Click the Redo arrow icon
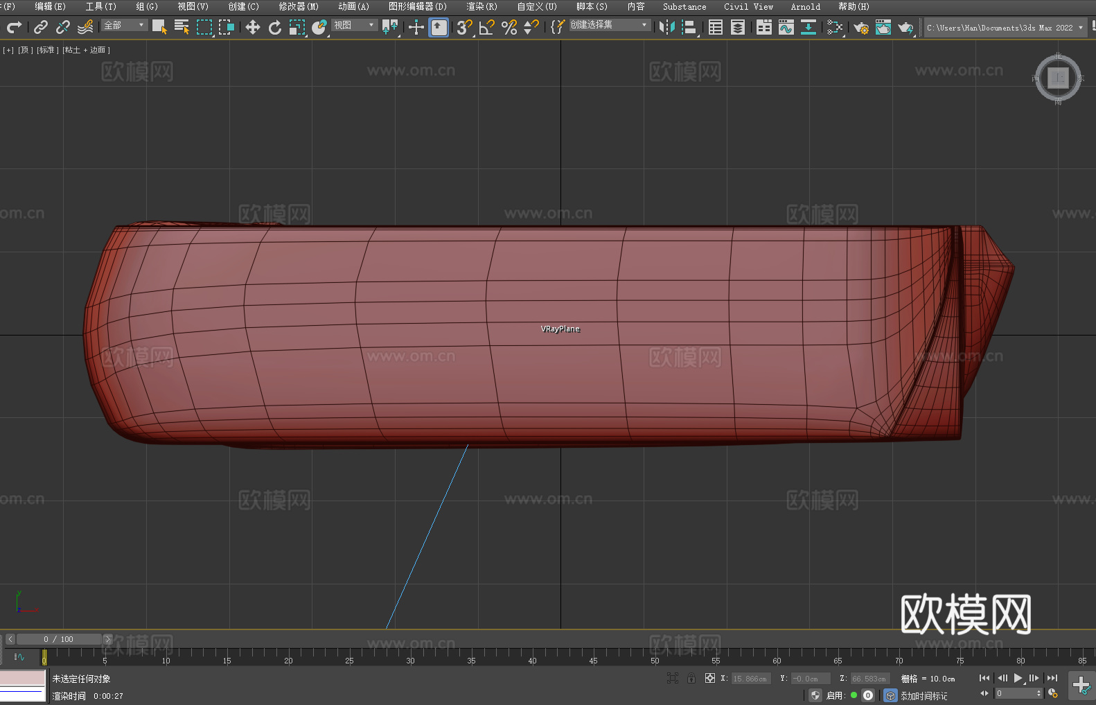Screen dimensions: 1096x705 14,27
